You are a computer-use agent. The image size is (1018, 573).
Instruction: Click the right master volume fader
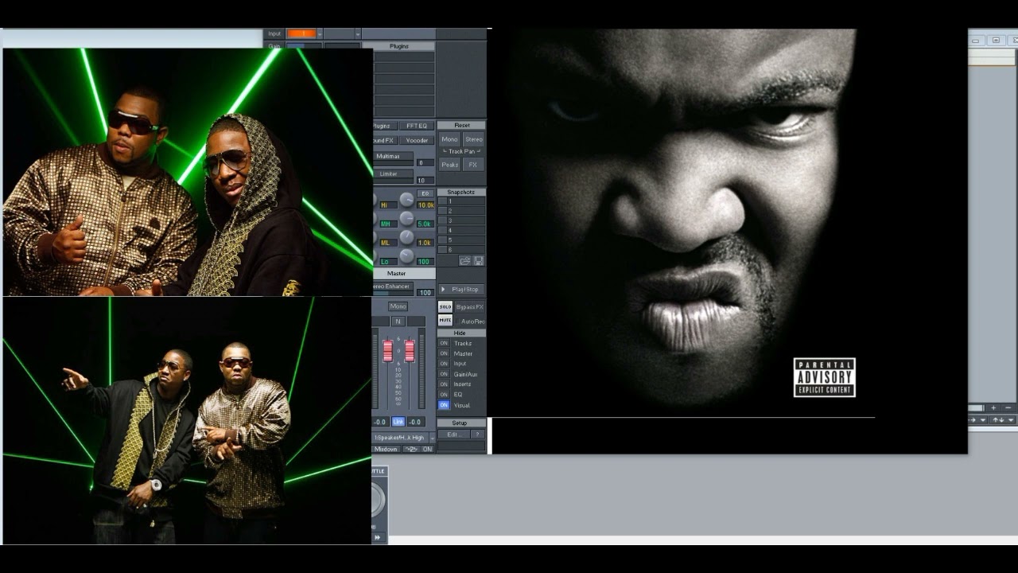pyautogui.click(x=410, y=351)
